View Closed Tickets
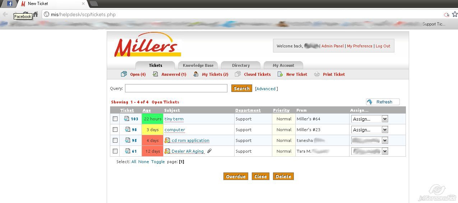The image size is (458, 203). pos(257,74)
